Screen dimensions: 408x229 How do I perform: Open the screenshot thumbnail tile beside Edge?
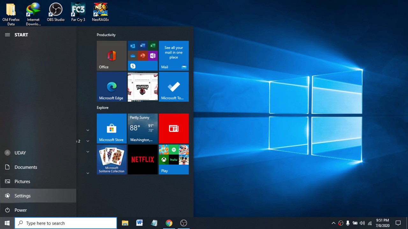point(142,87)
